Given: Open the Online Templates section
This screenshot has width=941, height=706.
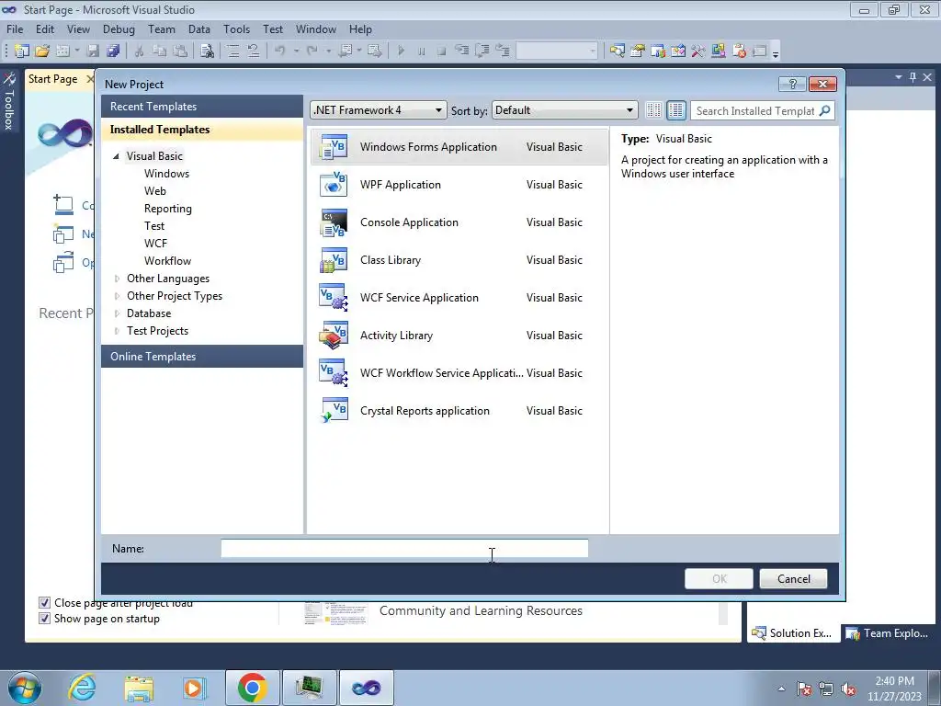Looking at the screenshot, I should 202,356.
